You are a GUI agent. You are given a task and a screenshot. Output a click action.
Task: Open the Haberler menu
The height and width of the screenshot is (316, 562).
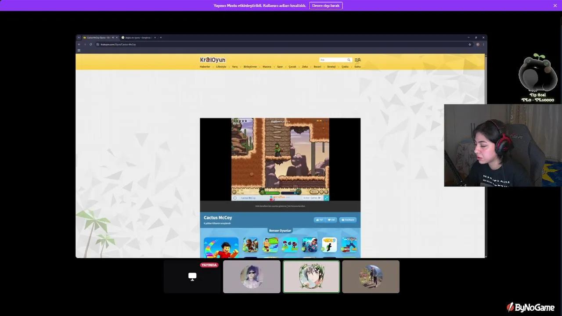click(205, 67)
